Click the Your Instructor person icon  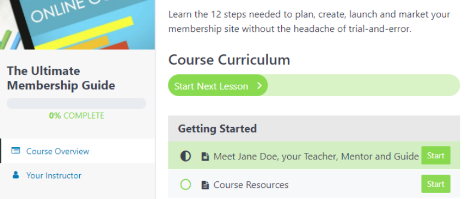pos(15,175)
